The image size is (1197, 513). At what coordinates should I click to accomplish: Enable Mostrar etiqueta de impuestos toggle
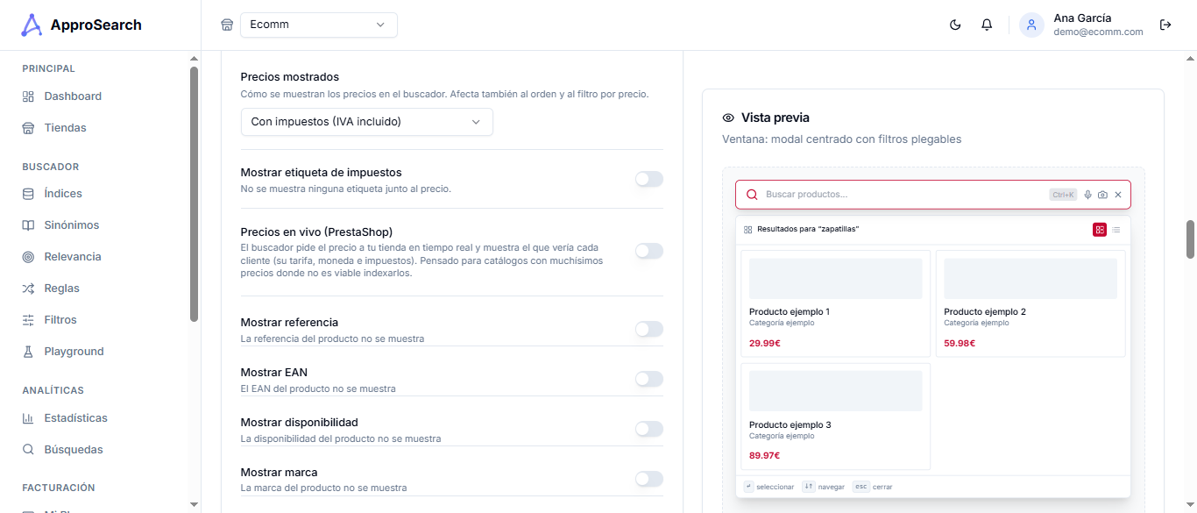[x=649, y=179]
